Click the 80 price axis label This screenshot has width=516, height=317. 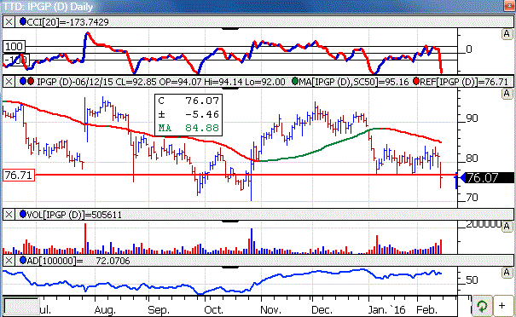point(472,158)
